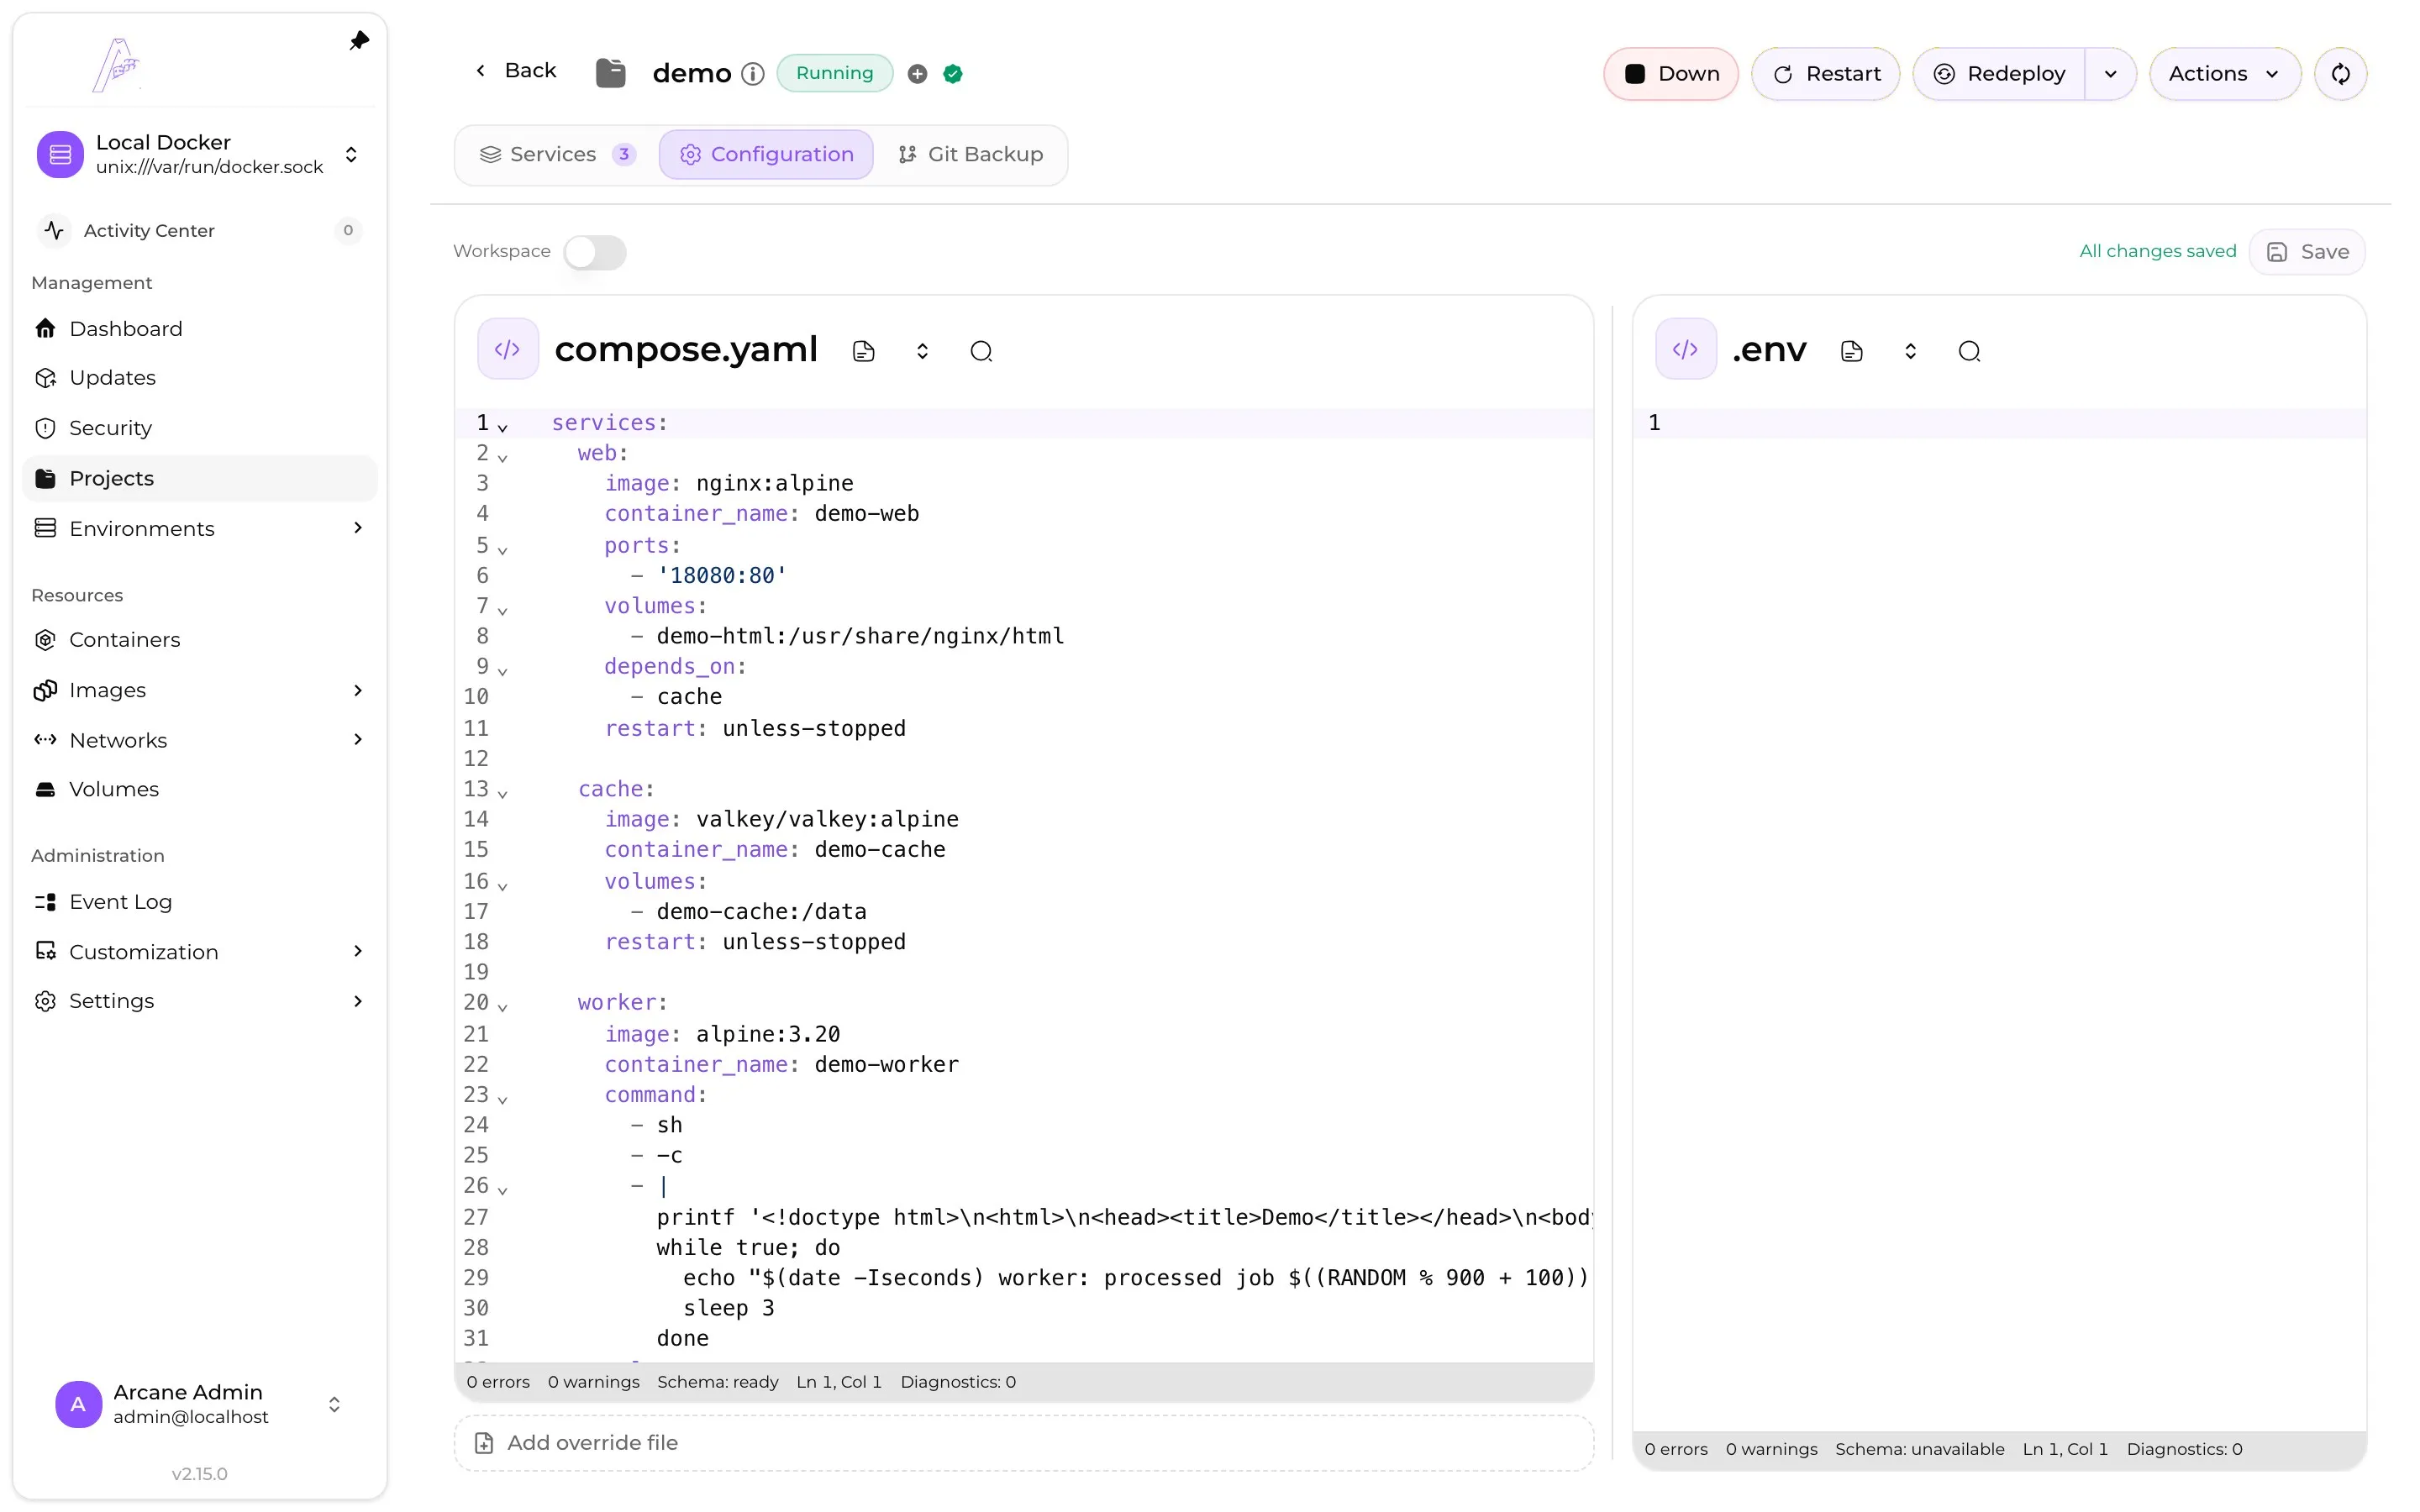
Task: Open Dashboard in the sidebar
Action: point(199,329)
